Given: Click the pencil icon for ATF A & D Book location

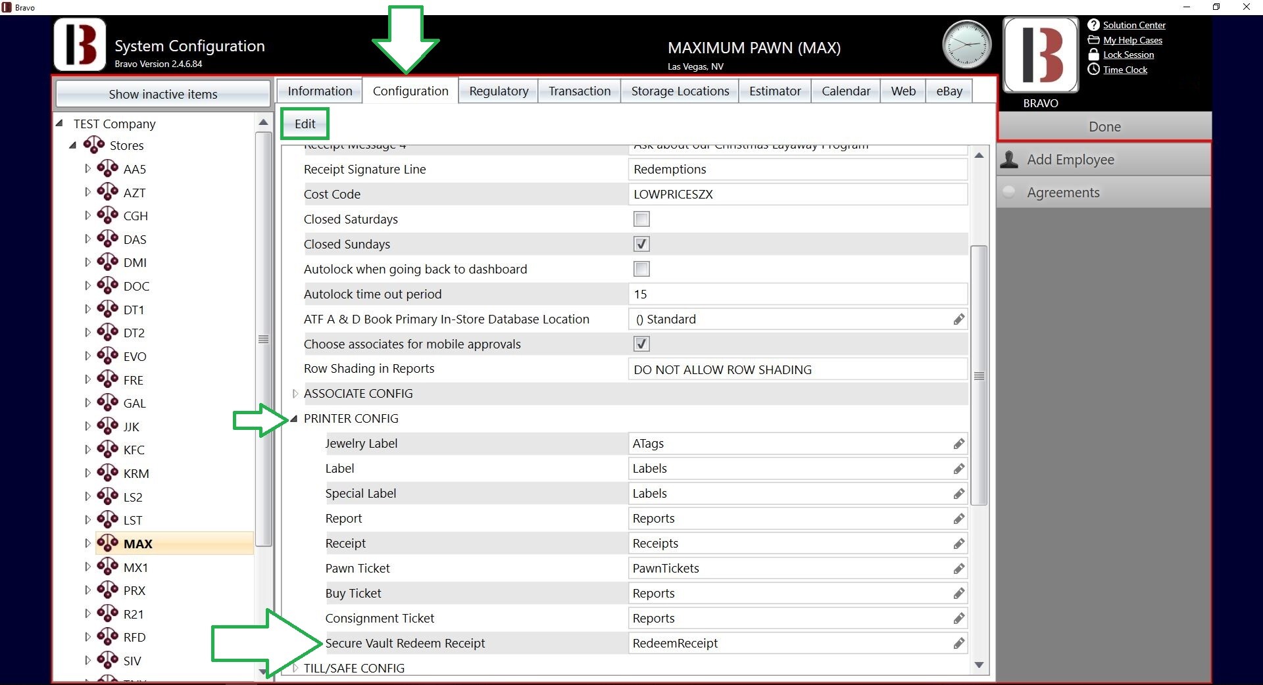Looking at the screenshot, I should [x=959, y=319].
